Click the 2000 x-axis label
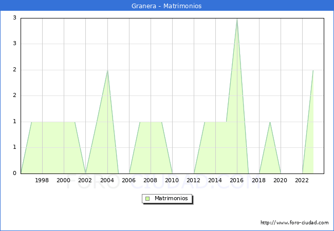The image size is (334, 231). [64, 180]
